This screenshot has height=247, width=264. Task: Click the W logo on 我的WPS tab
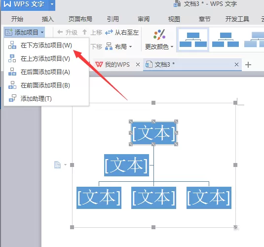pos(99,64)
